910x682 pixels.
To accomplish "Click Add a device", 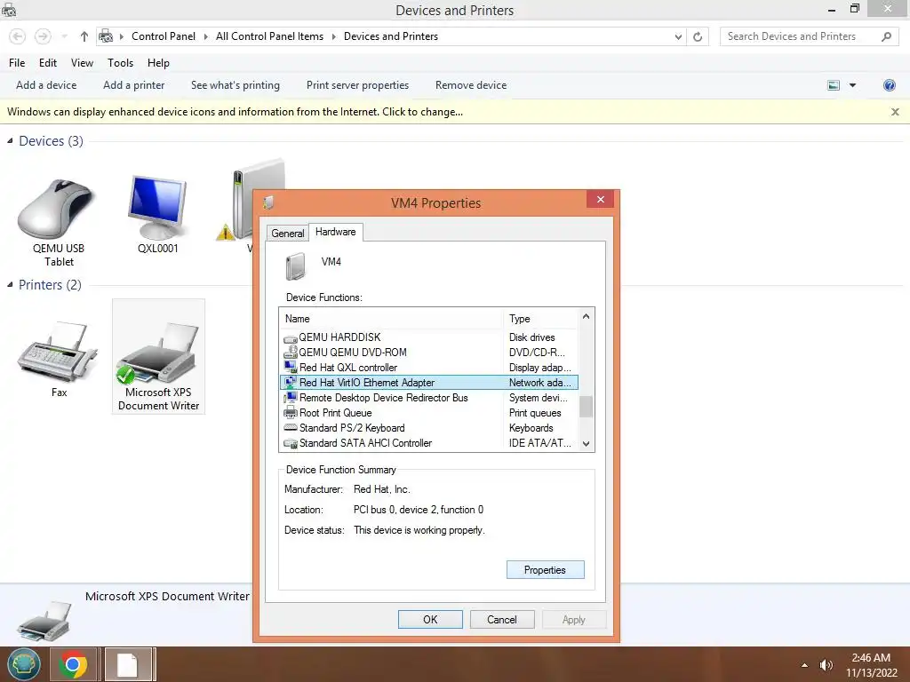I will pos(46,85).
